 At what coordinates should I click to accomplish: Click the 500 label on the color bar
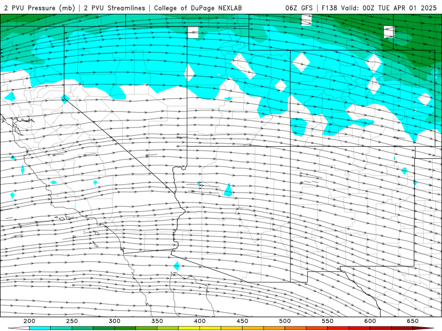click(x=285, y=321)
